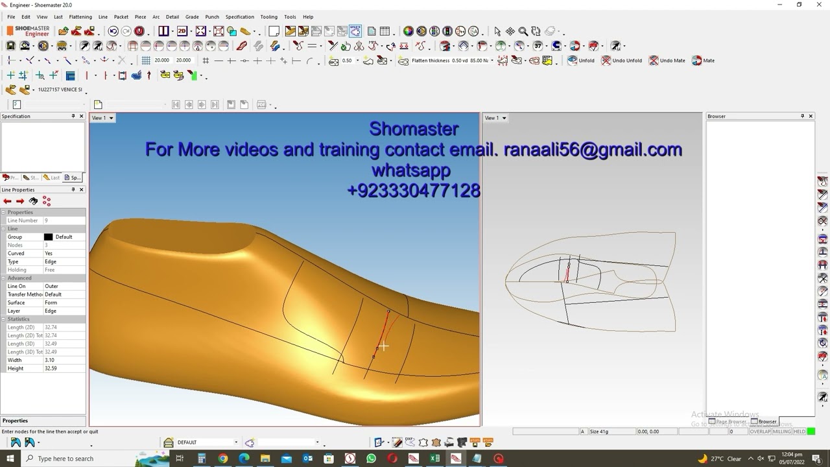
Task: Click the binoculars find icon in Line Properties
Action: click(x=33, y=201)
